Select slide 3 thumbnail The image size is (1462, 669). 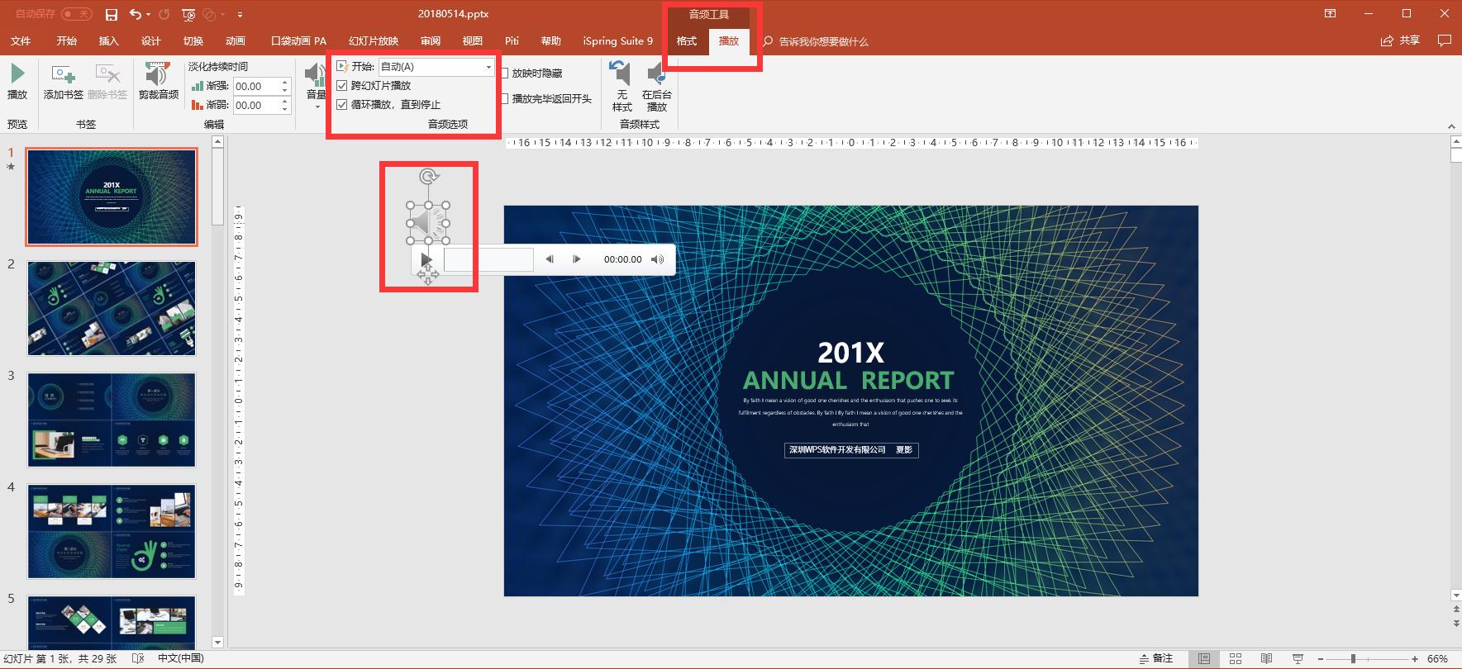point(112,420)
